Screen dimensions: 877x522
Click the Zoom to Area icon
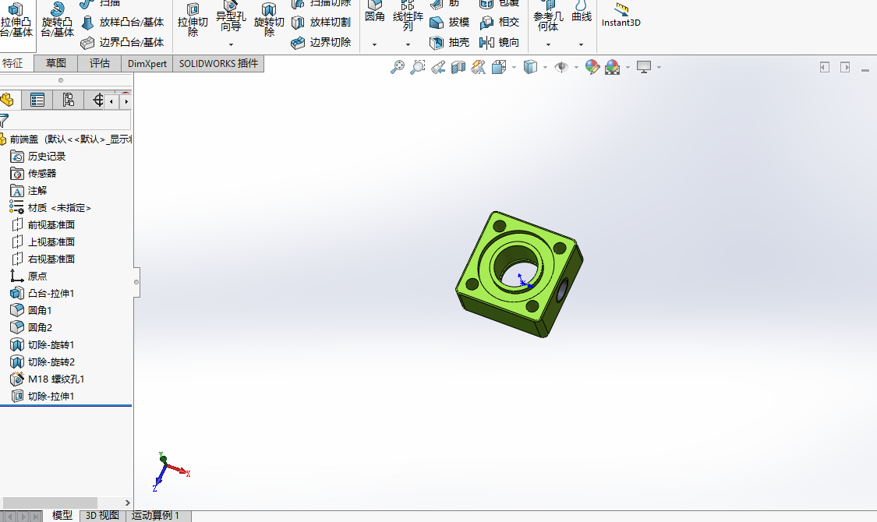417,67
